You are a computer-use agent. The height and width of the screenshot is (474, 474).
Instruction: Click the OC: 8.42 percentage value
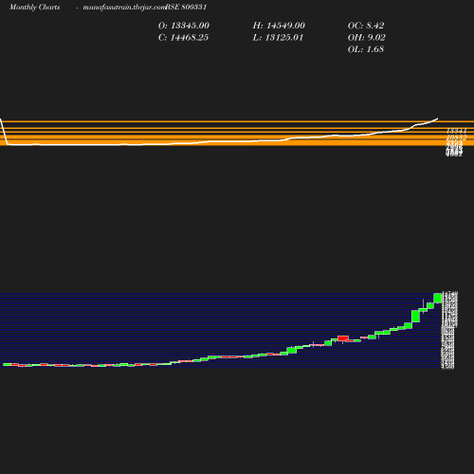coord(366,26)
